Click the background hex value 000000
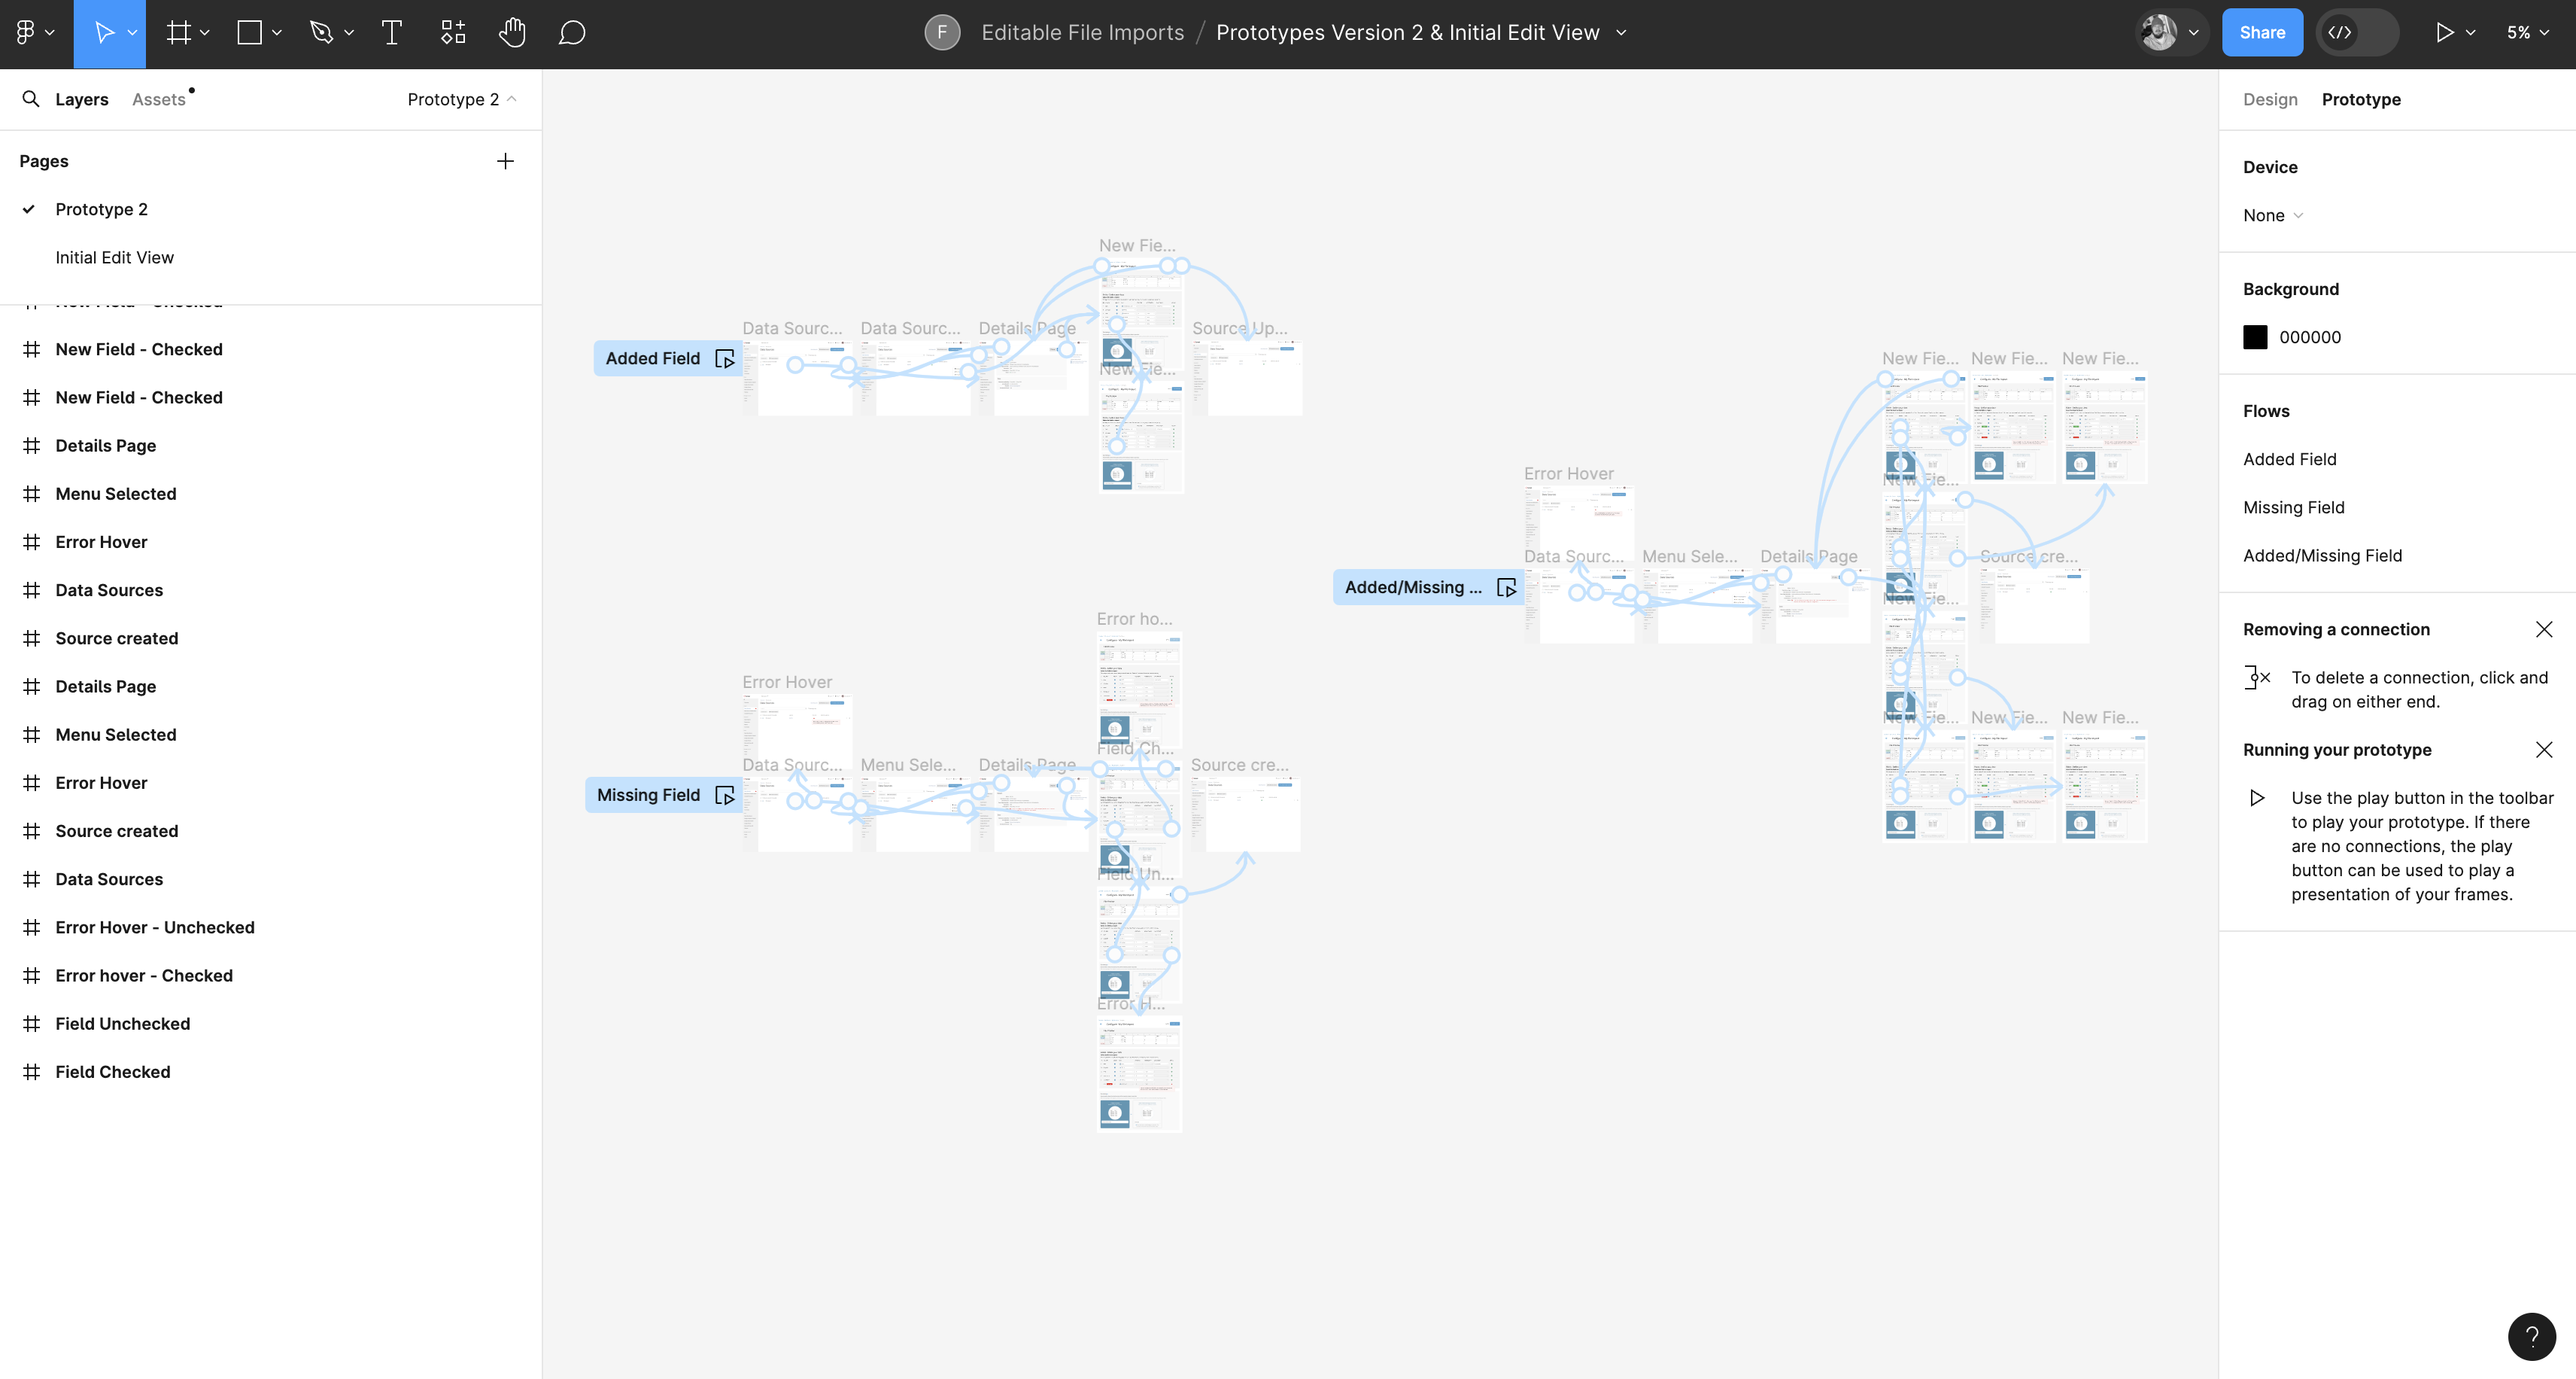2576x1379 pixels. pyautogui.click(x=2310, y=337)
